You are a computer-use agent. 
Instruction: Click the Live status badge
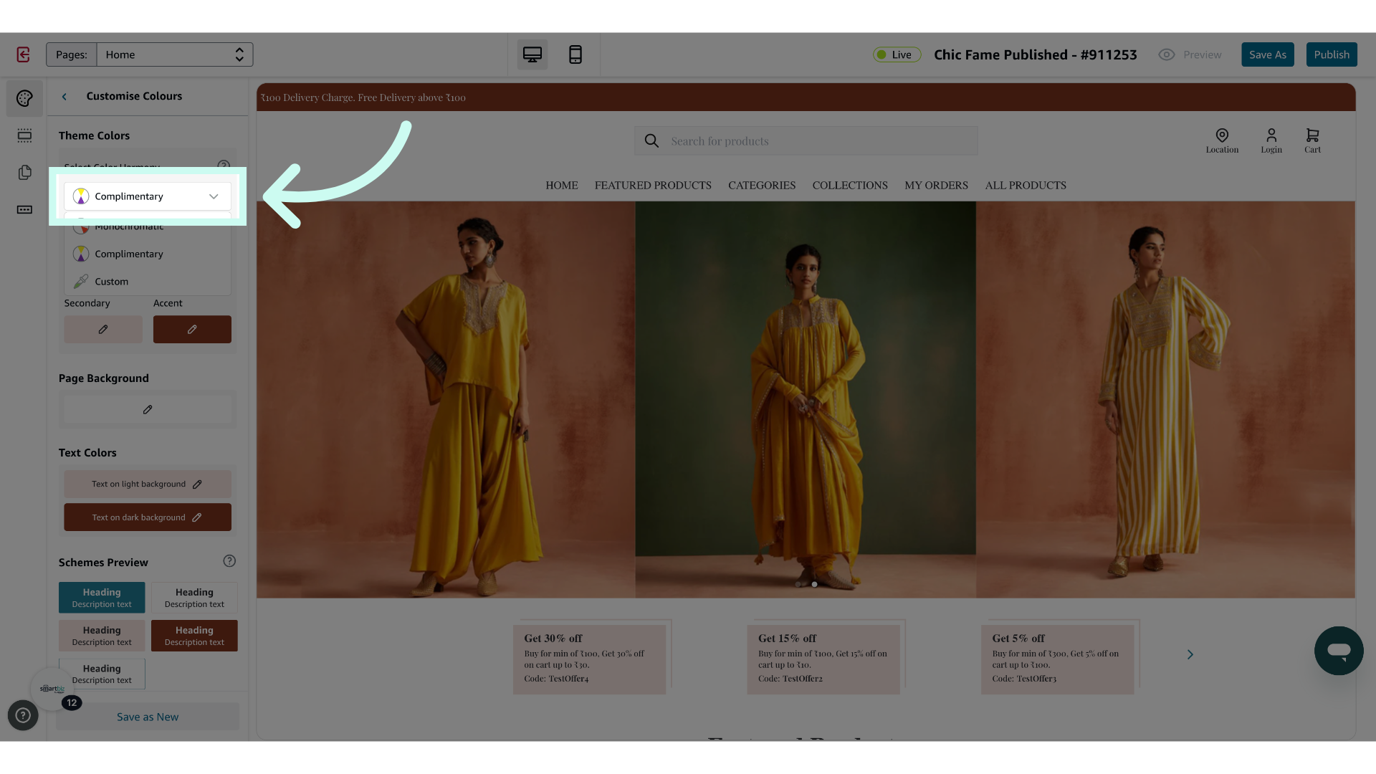896,54
